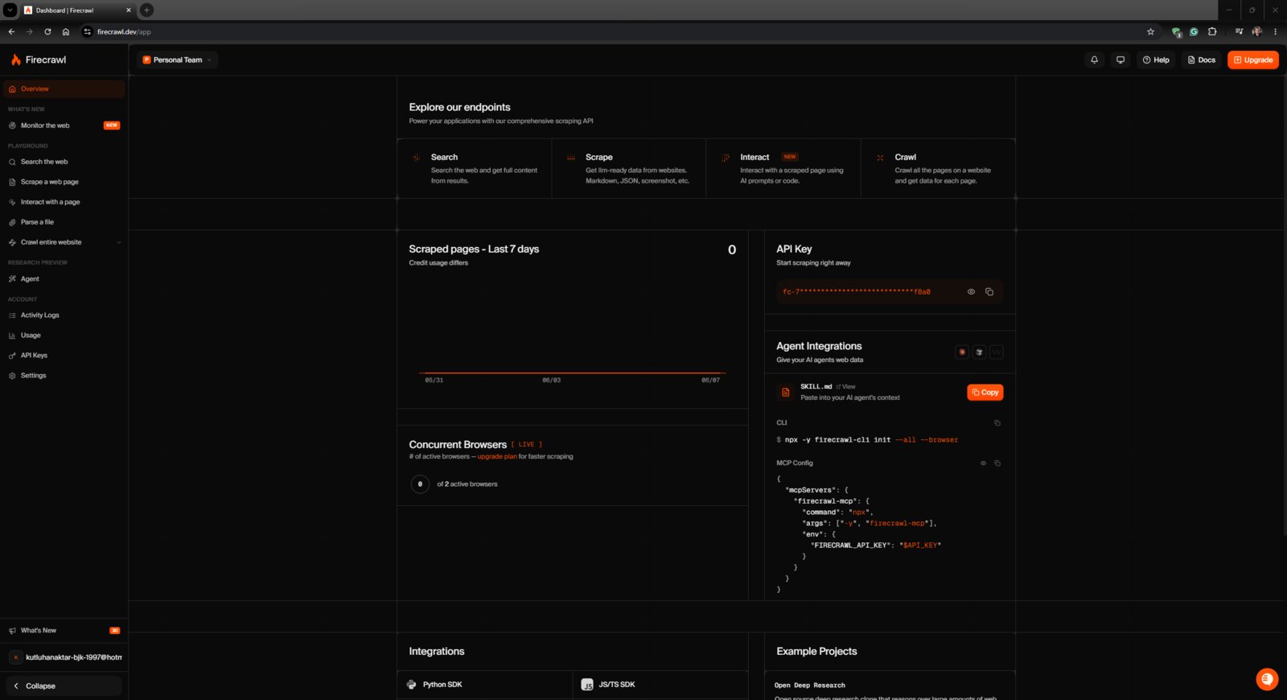Open the Chrome three-dot menu
The image size is (1287, 700).
[1275, 32]
